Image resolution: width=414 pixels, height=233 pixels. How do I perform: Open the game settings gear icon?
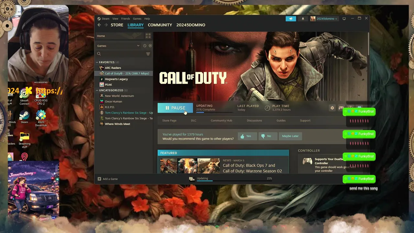coord(332,108)
